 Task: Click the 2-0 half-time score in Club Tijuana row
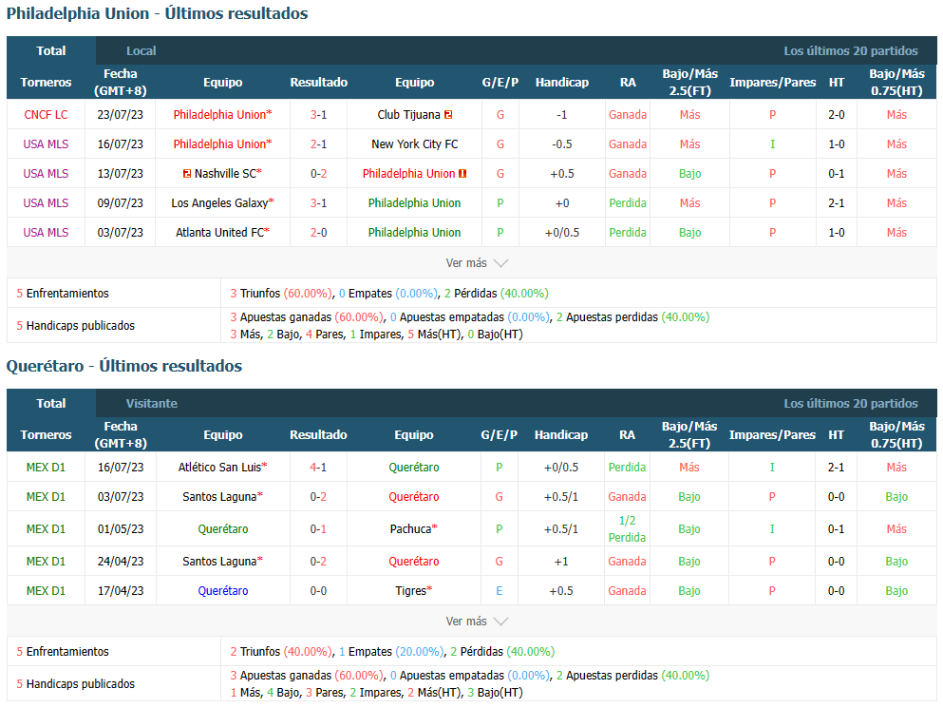pos(837,114)
